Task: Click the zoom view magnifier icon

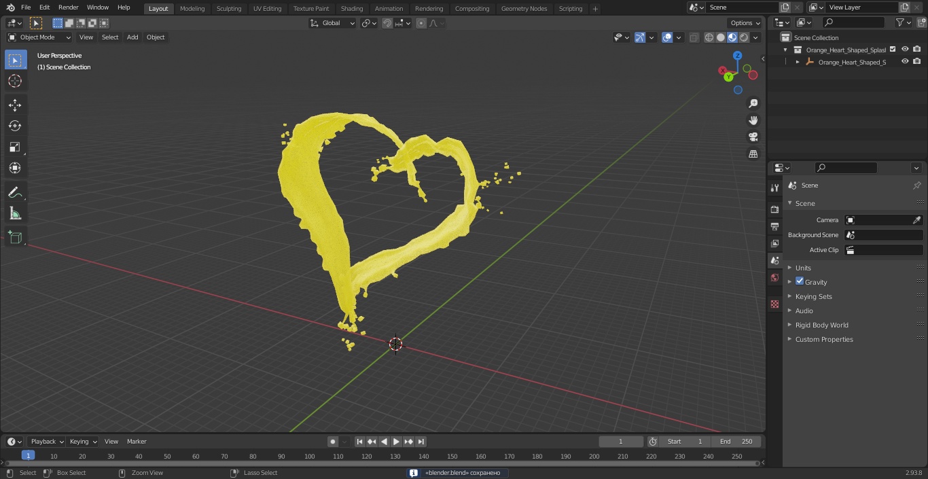Action: point(753,103)
